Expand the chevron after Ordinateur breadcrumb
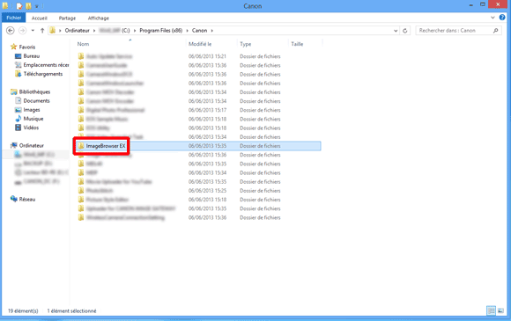The image size is (511, 321). 94,31
